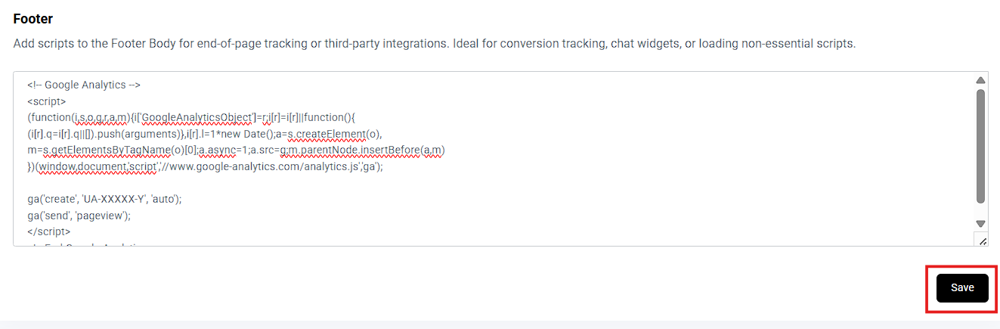Screen dimensions: 1000x329
Task: Click the s.createElement(o) text
Action: click(x=326, y=134)
